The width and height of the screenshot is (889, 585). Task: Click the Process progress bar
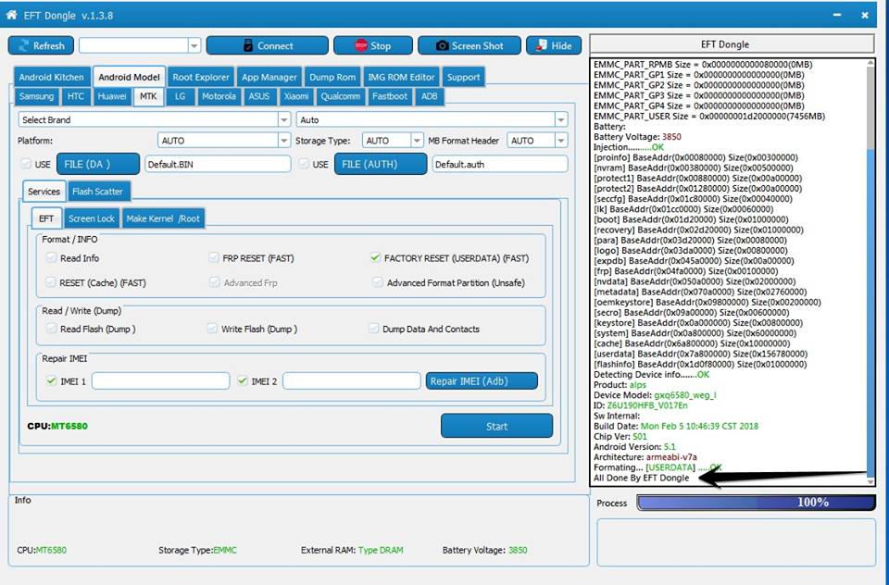point(757,503)
